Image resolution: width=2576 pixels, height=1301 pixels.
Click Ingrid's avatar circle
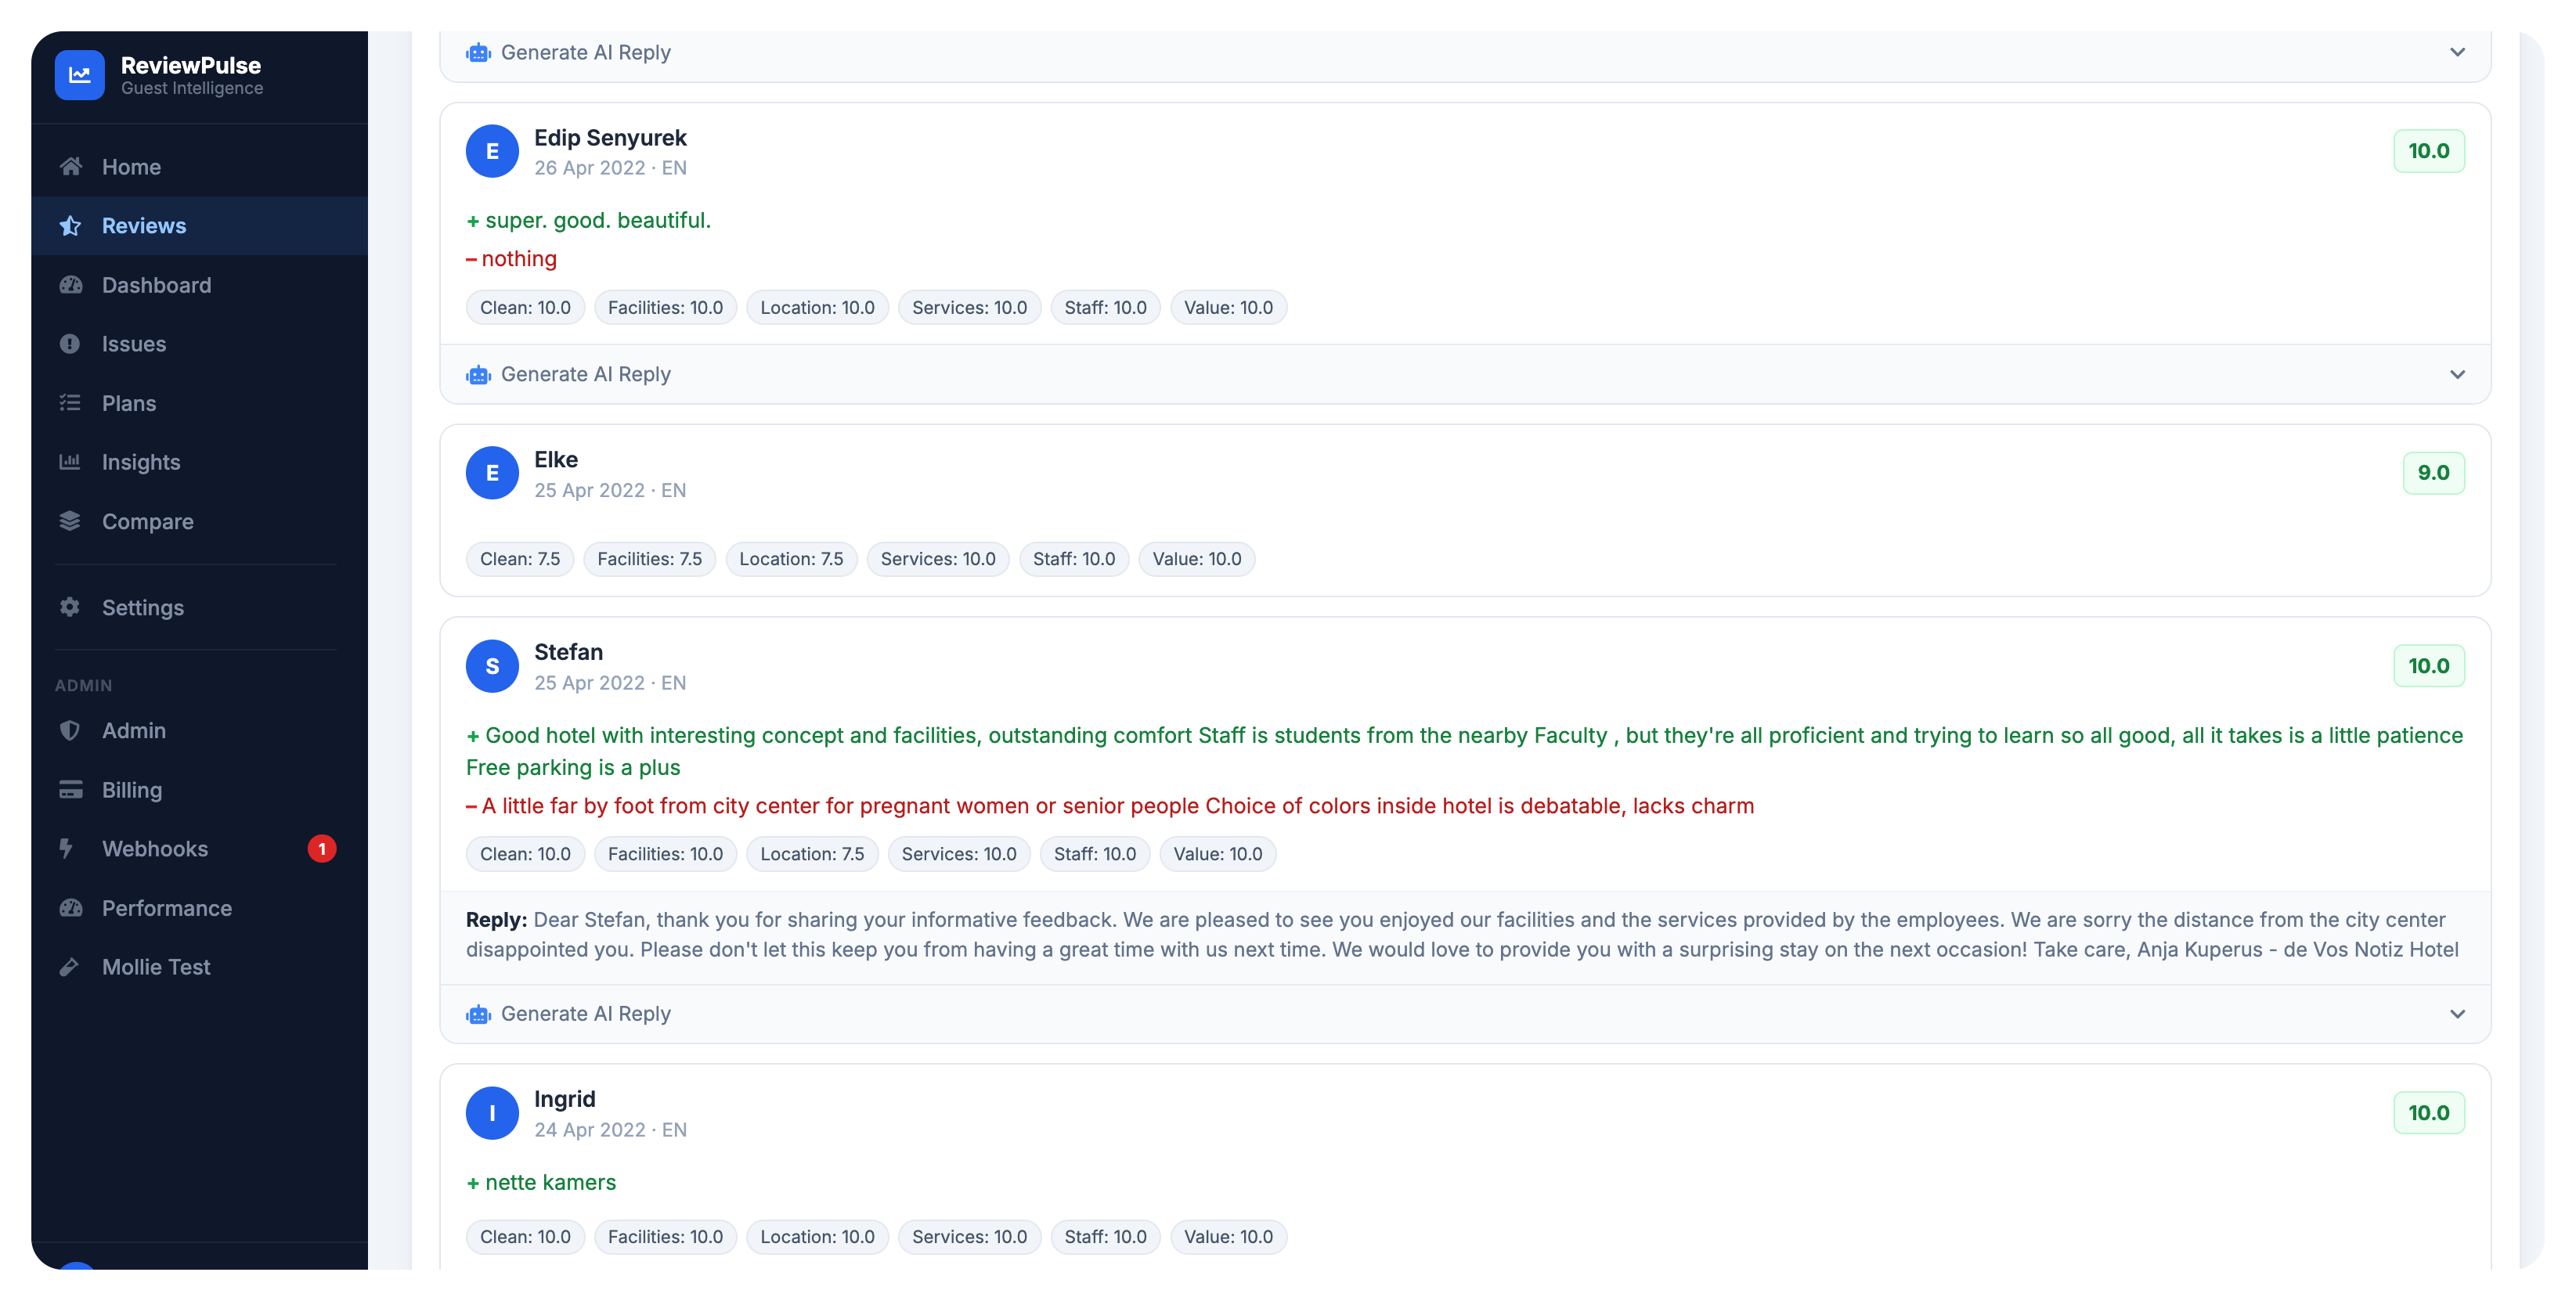492,1113
